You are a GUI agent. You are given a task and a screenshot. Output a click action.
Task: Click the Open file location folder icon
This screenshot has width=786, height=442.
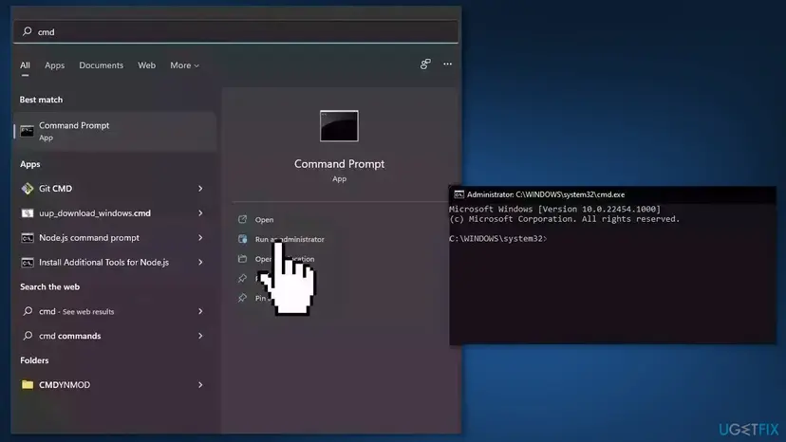243,259
